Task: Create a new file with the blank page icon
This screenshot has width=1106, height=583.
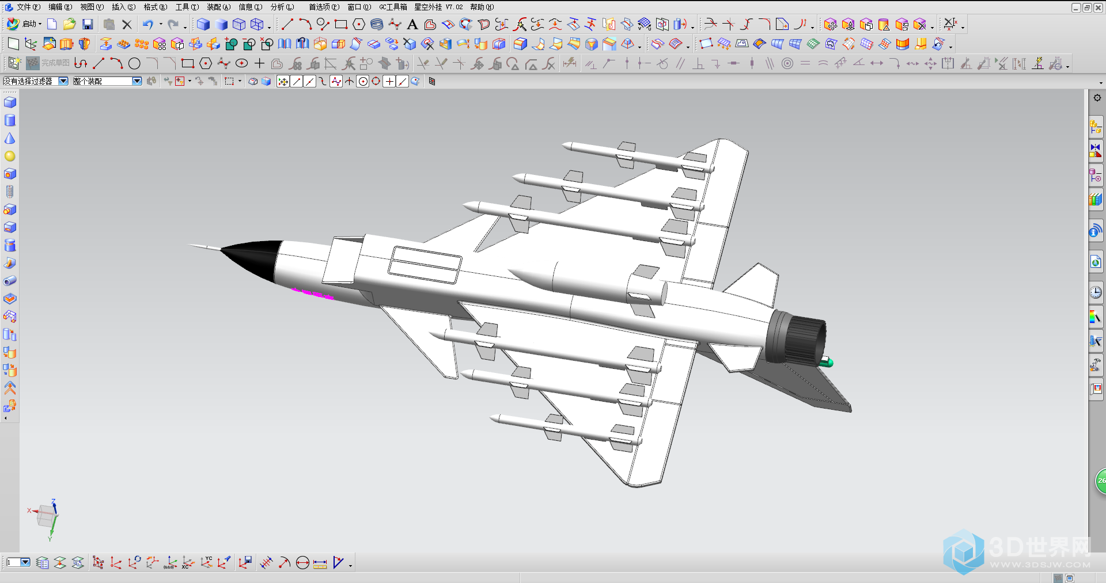Action: pos(52,24)
